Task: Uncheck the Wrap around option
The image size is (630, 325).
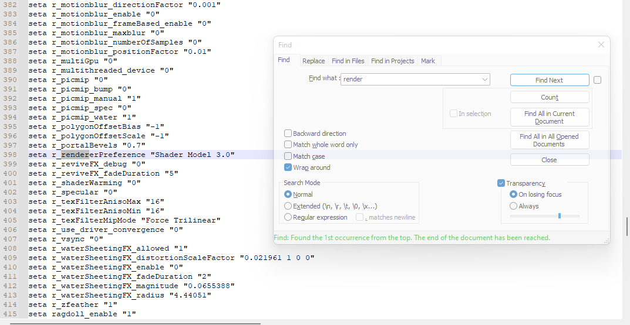Action: point(288,167)
